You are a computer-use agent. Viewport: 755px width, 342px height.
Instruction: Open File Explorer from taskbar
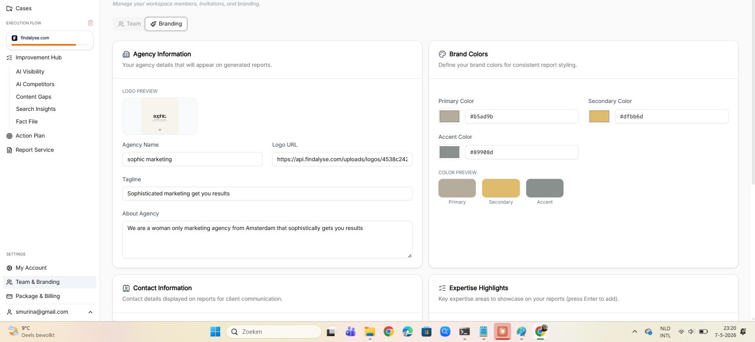[370, 332]
